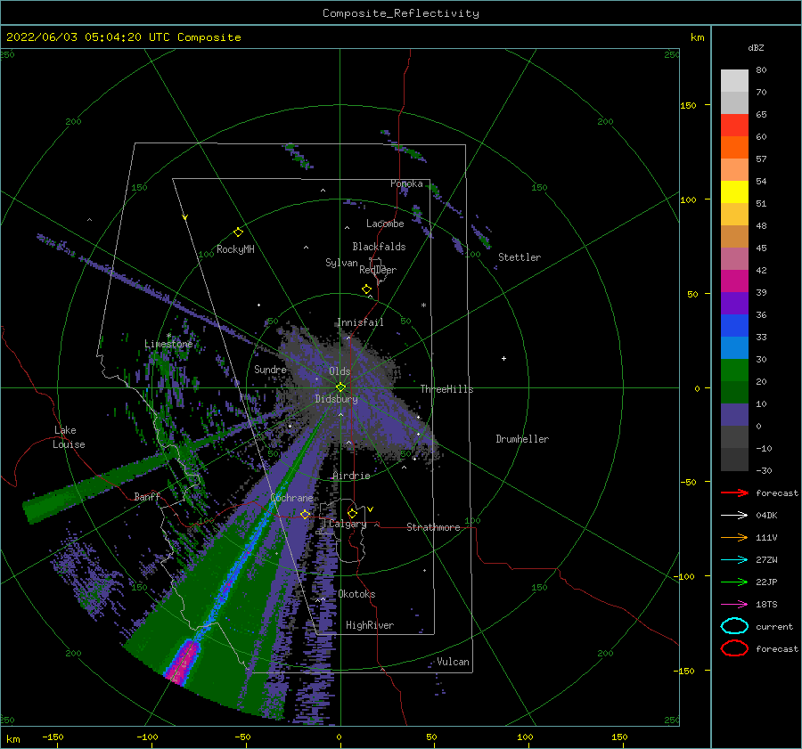This screenshot has height=749, width=802.
Task: Click the green 22JP arrow icon
Action: coord(734,582)
